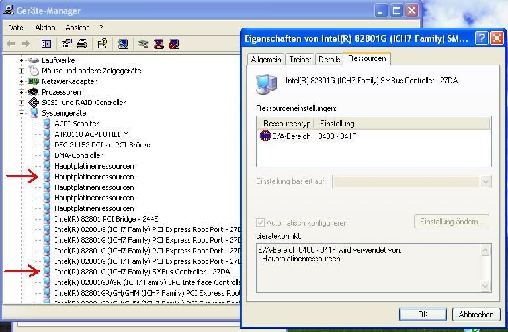Viewport: 508px width, 332px height.
Task: Click the Gerätekonflikt scrollbar up arrow
Action: pos(485,250)
